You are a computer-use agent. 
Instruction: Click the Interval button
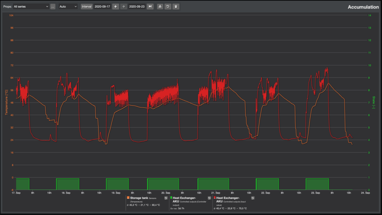point(86,6)
